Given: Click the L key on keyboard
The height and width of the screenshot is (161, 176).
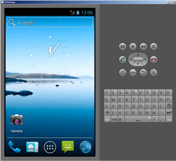Looking at the screenshot, I should coord(162,106).
